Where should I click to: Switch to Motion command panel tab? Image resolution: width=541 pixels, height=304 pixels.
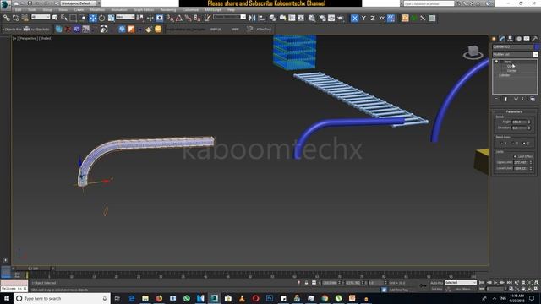click(x=518, y=39)
